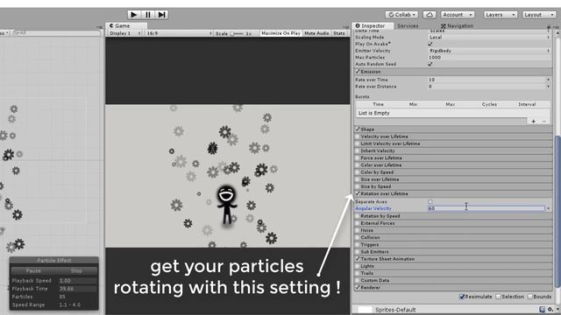This screenshot has height=315, width=561.
Task: Enable Size by Speed module
Action: pos(358,186)
